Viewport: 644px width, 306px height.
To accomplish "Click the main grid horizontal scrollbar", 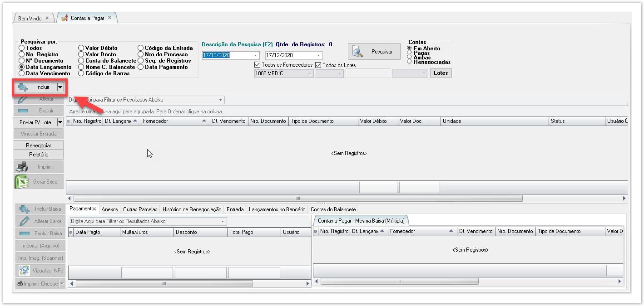I will pos(298,199).
